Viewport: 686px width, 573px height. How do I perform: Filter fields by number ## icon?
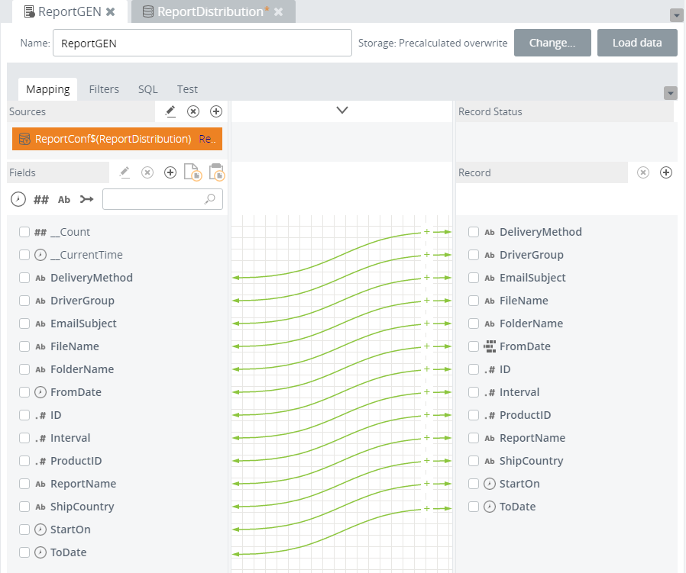(x=41, y=199)
